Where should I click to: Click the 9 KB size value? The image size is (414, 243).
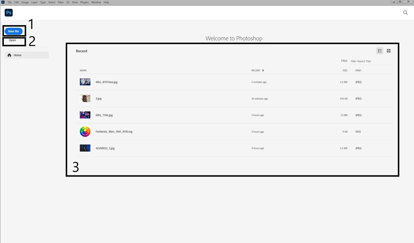coord(345,132)
